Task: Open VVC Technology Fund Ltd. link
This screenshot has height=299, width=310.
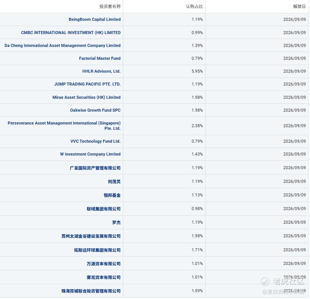Action: [x=95, y=141]
